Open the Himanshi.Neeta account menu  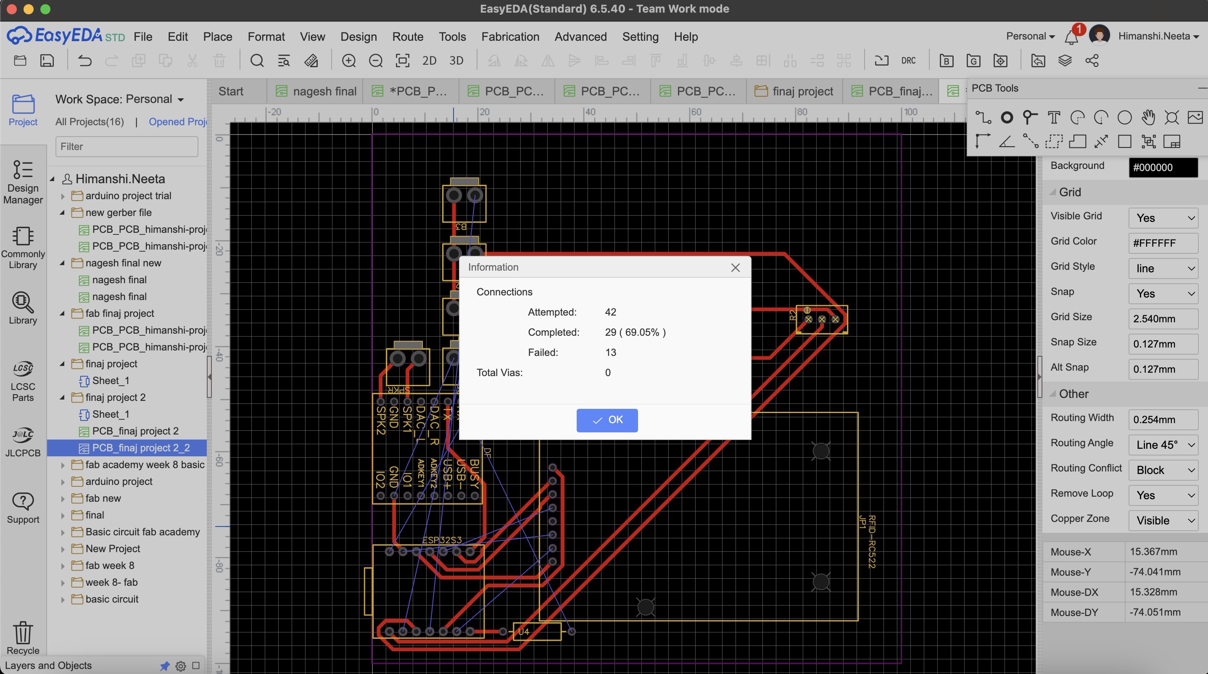tap(1158, 37)
